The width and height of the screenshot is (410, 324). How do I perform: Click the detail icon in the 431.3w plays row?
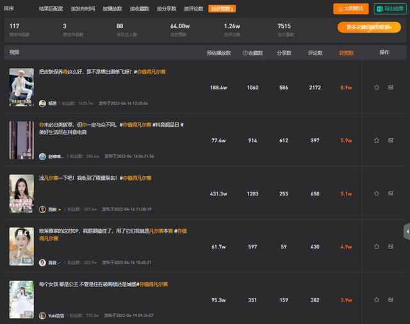click(x=390, y=193)
